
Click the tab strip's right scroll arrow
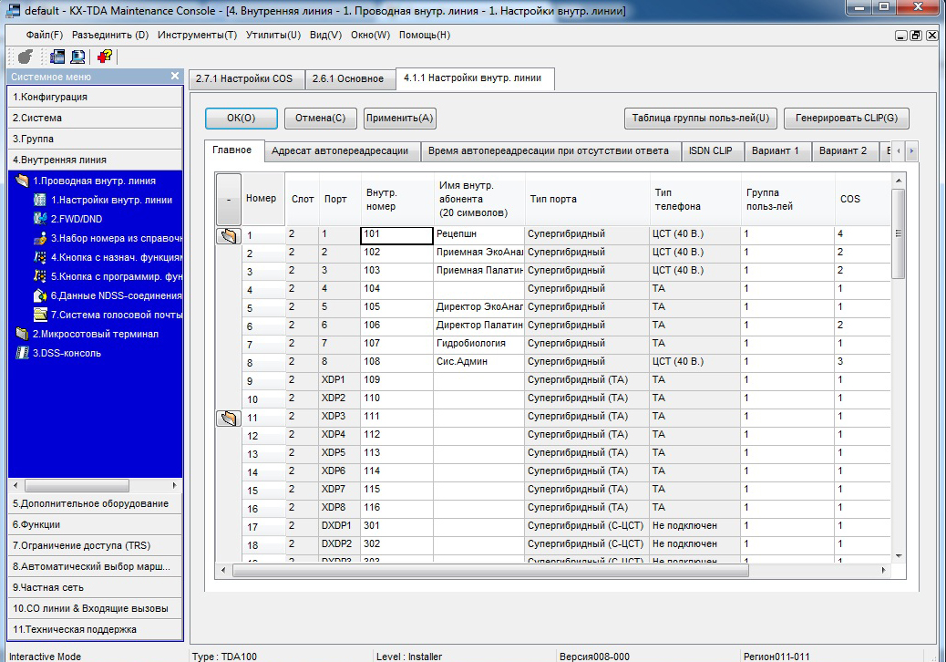911,150
